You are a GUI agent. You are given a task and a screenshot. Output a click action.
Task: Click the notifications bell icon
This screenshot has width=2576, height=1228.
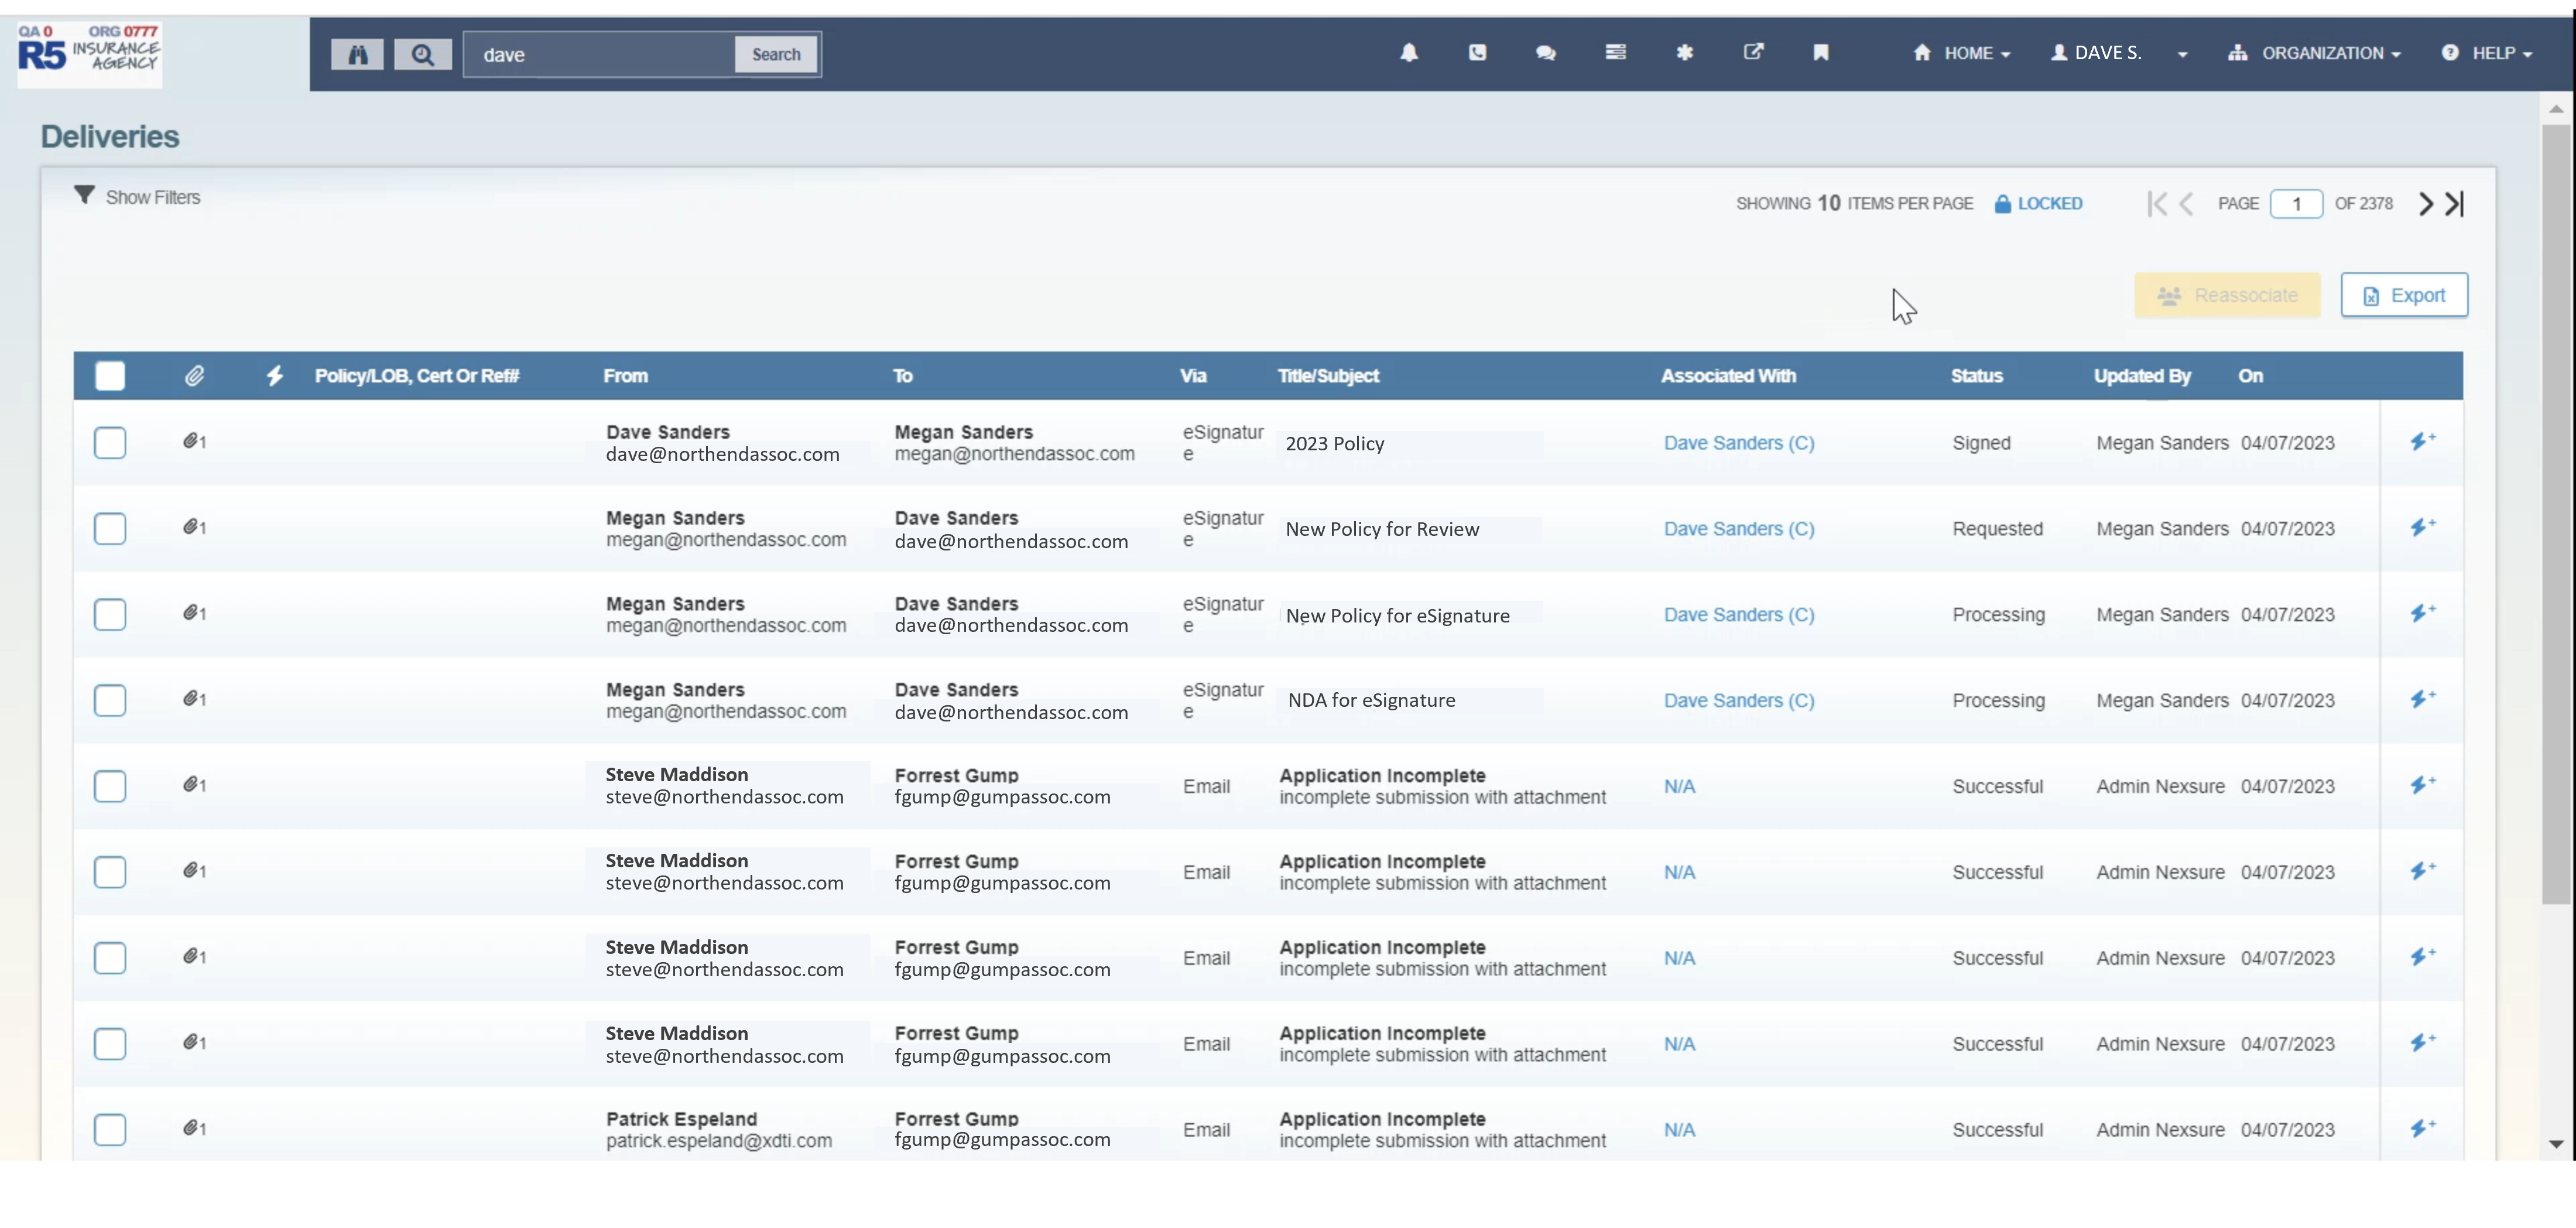pos(1409,53)
